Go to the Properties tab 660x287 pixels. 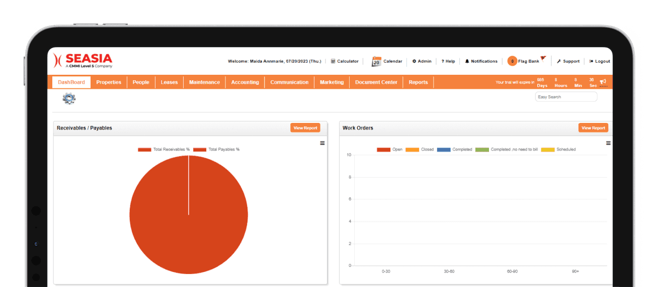pyautogui.click(x=109, y=82)
